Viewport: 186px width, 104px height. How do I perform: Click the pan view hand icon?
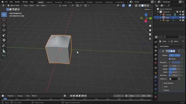tap(150, 30)
